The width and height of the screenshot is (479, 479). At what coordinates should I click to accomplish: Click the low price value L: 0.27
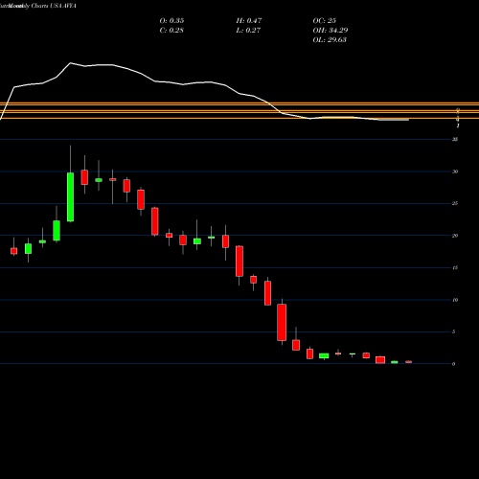pos(248,31)
